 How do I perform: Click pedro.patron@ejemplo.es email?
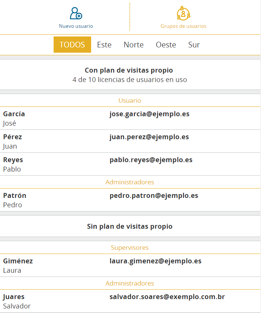[x=154, y=196]
